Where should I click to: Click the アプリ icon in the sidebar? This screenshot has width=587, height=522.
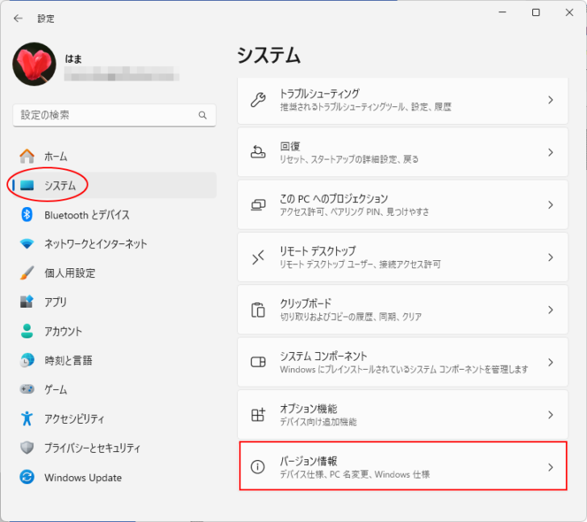tap(27, 302)
